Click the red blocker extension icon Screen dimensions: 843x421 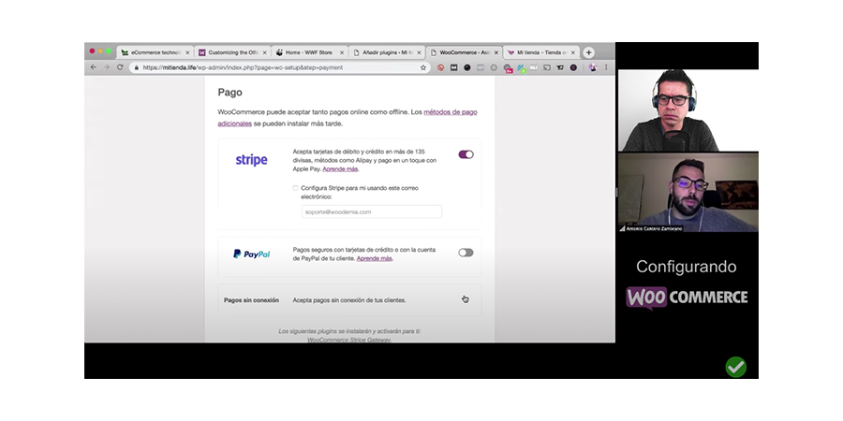pos(440,67)
